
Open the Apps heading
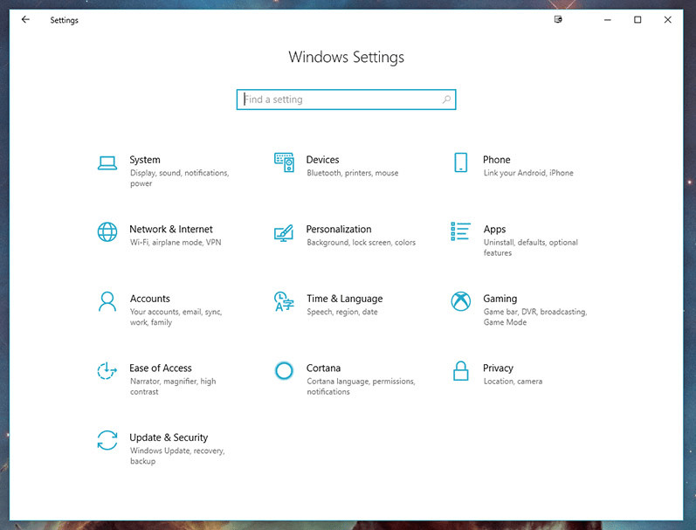click(x=494, y=230)
